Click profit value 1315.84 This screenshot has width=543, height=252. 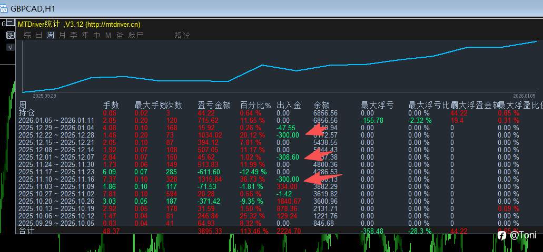coord(210,179)
